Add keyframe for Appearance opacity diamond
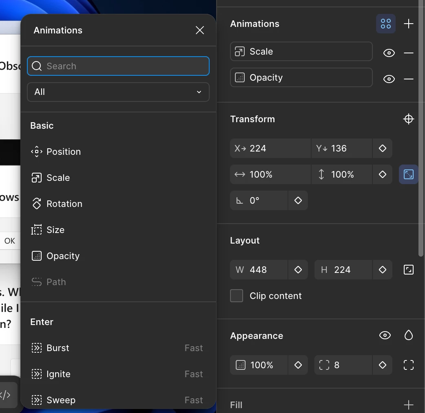This screenshot has width=425, height=413. pyautogui.click(x=298, y=365)
